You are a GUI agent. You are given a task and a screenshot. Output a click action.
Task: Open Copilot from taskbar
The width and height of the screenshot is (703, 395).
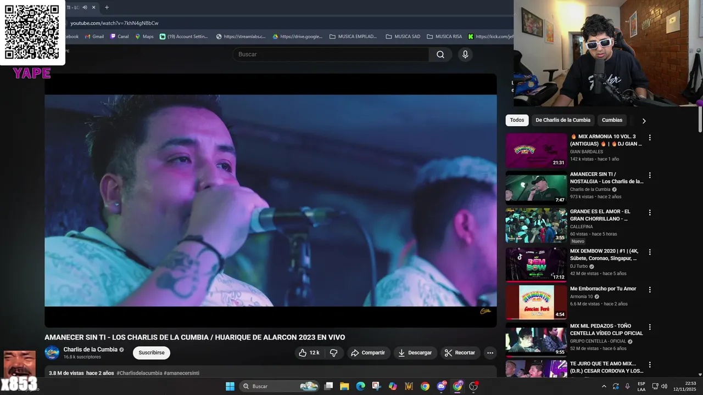click(393, 386)
